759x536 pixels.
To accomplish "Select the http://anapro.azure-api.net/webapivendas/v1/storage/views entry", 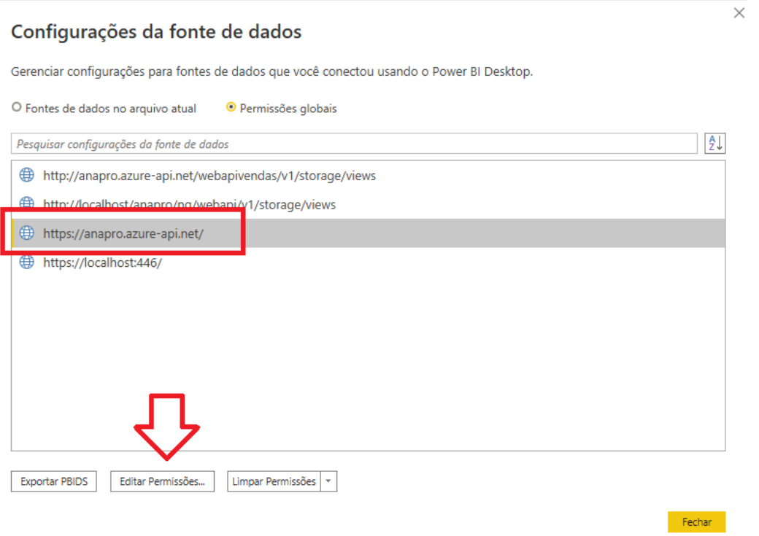I will click(209, 176).
